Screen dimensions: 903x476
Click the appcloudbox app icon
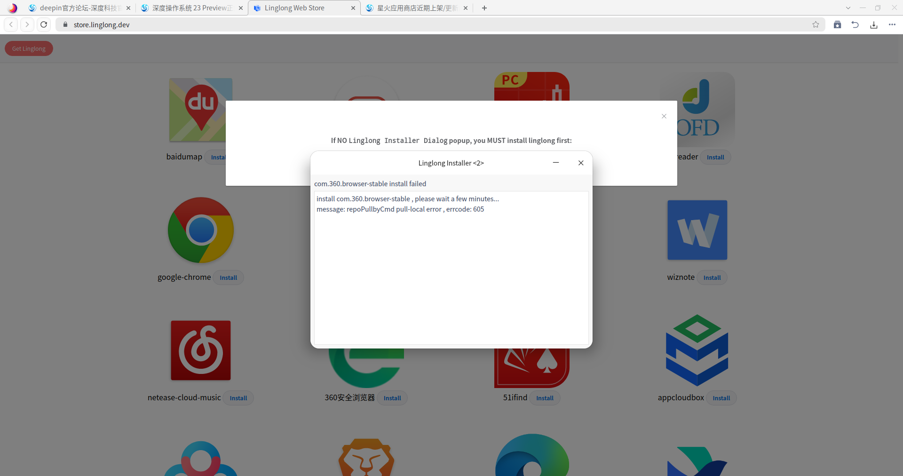697,350
